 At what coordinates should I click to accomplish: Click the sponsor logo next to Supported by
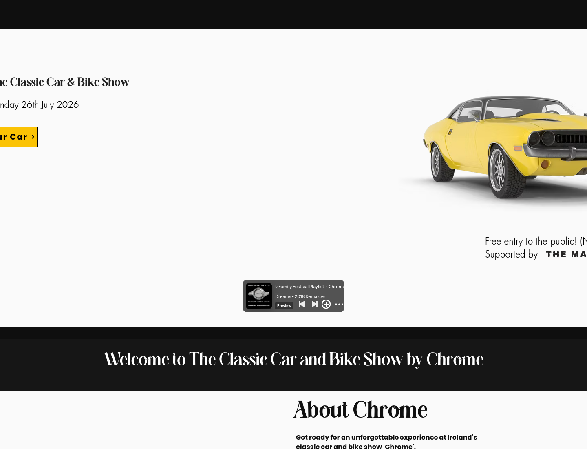coord(567,254)
